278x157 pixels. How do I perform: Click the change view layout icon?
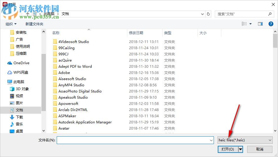(244, 24)
